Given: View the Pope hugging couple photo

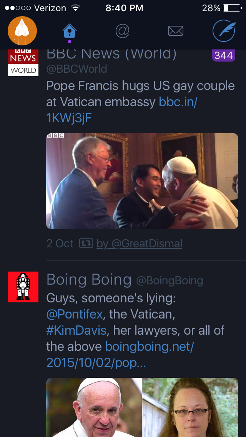Looking at the screenshot, I should tap(142, 181).
